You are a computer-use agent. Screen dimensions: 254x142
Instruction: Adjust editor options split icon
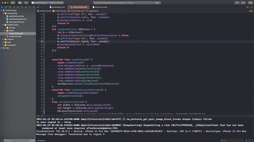pos(247,7)
